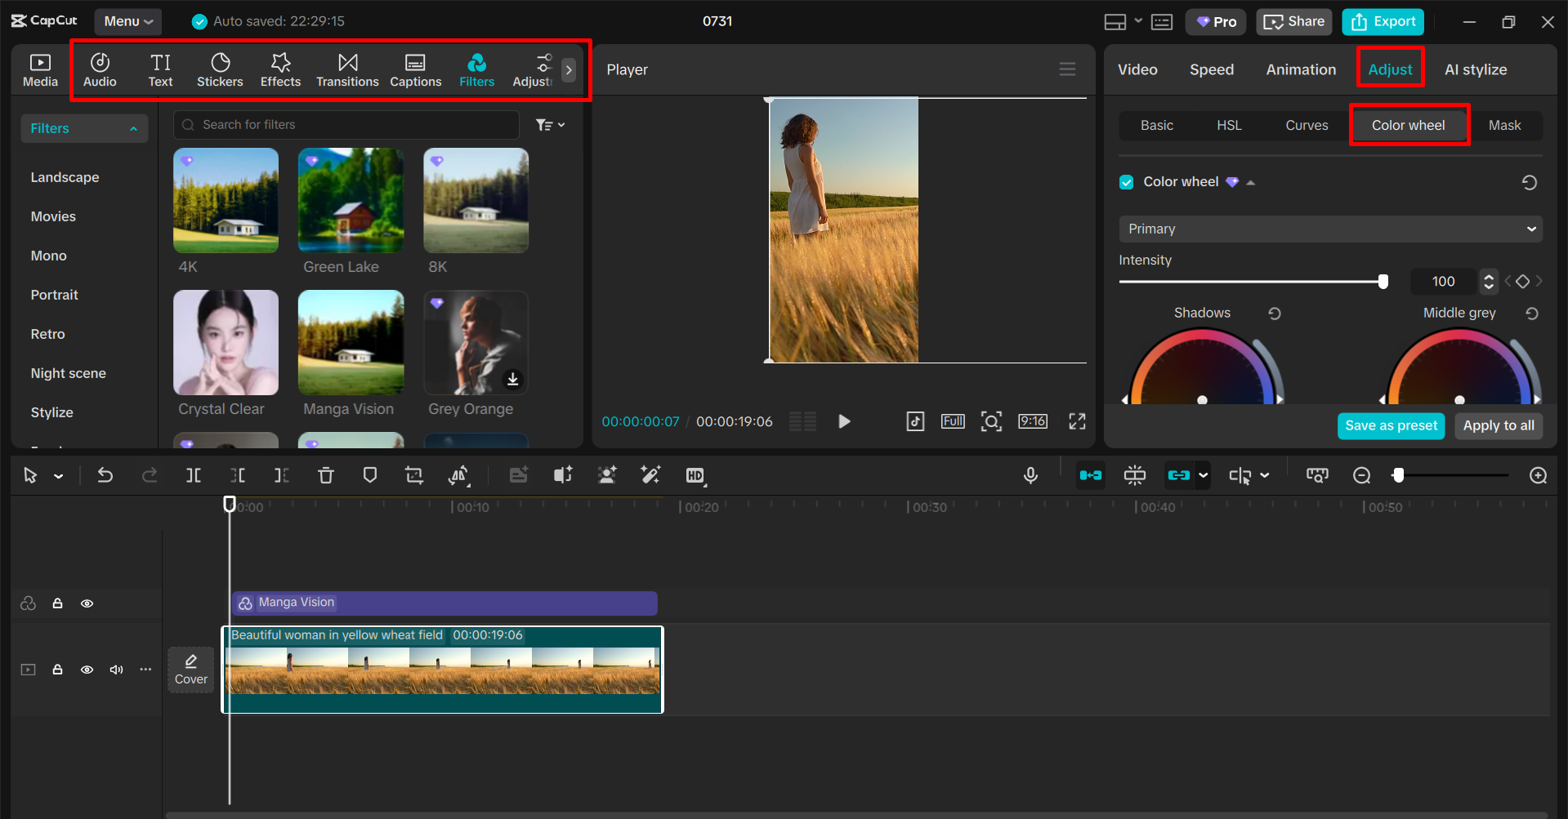Collapse the Filters category list
The width and height of the screenshot is (1568, 819).
133,127
